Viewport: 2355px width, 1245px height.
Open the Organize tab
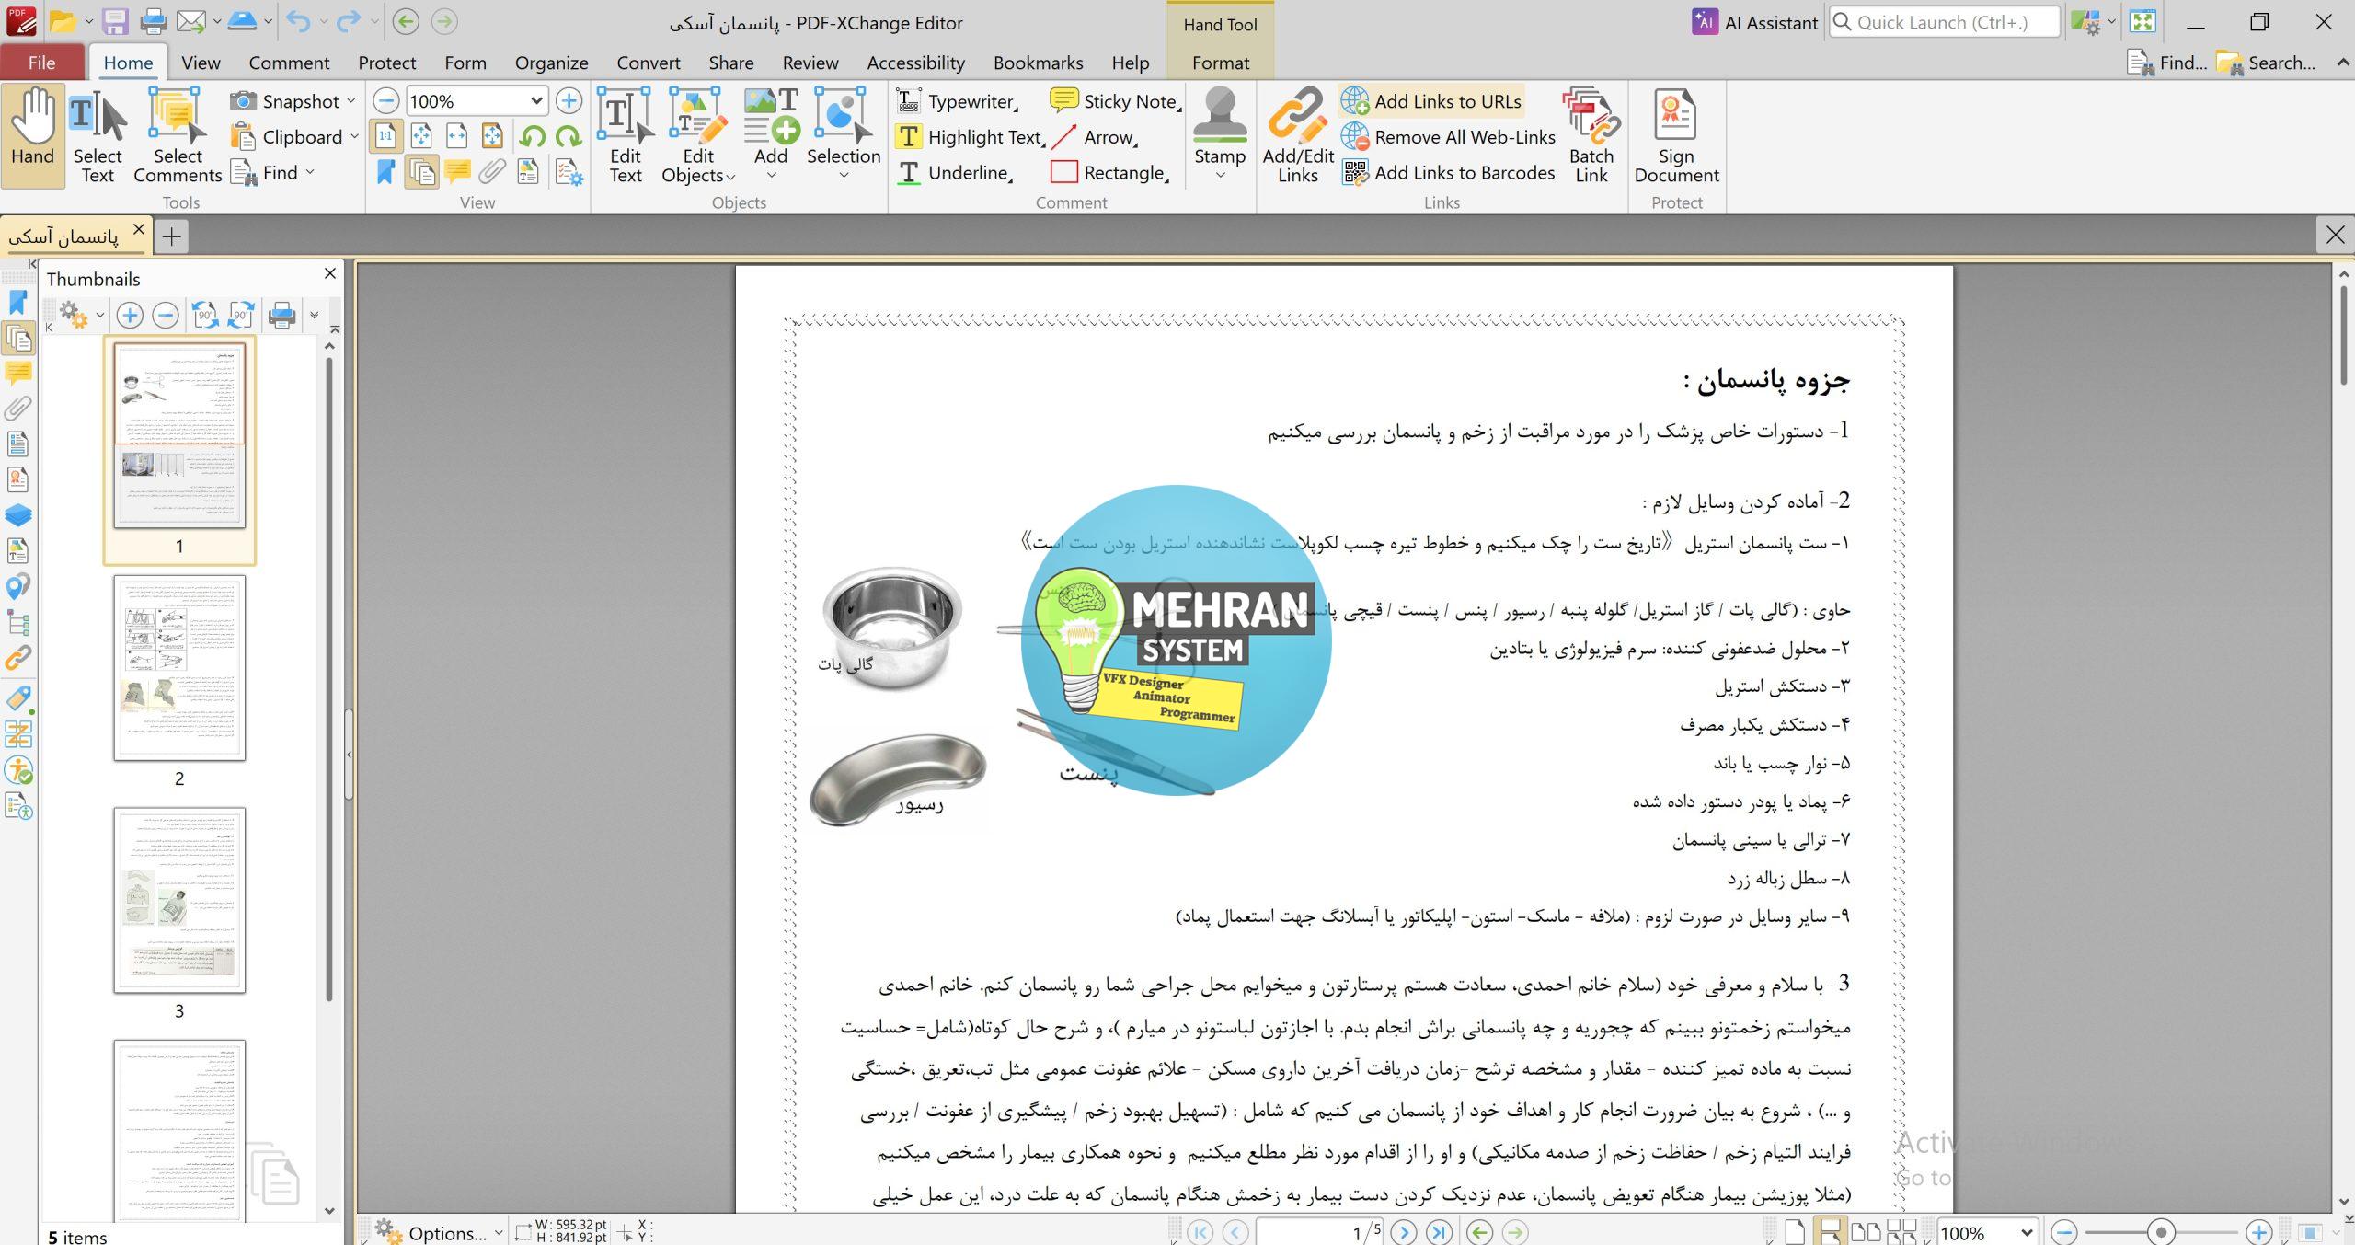[x=551, y=63]
